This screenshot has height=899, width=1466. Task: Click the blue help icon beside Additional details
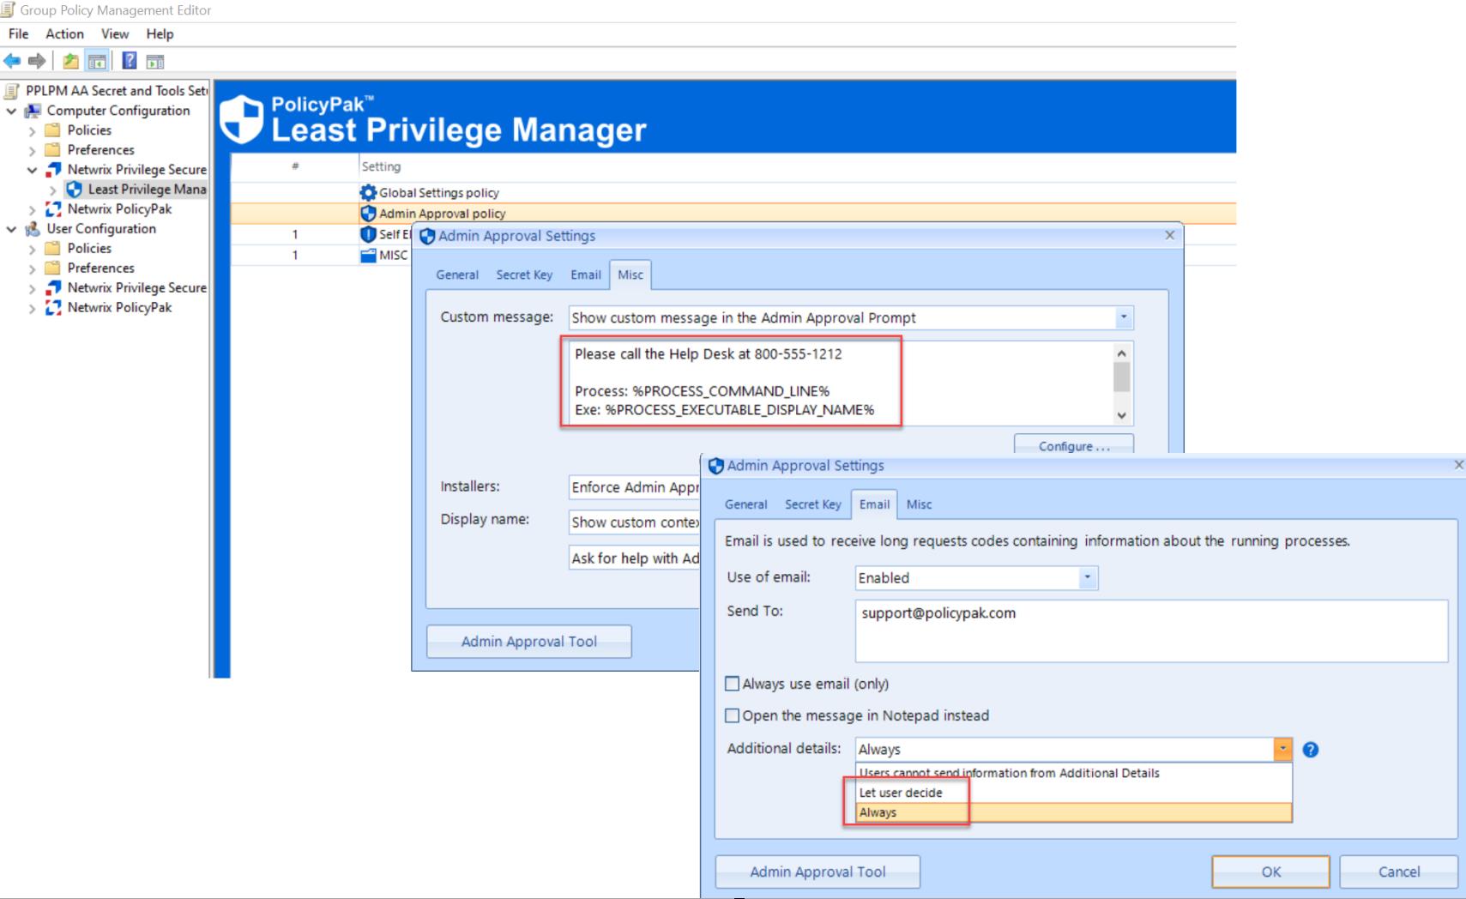[1310, 750]
